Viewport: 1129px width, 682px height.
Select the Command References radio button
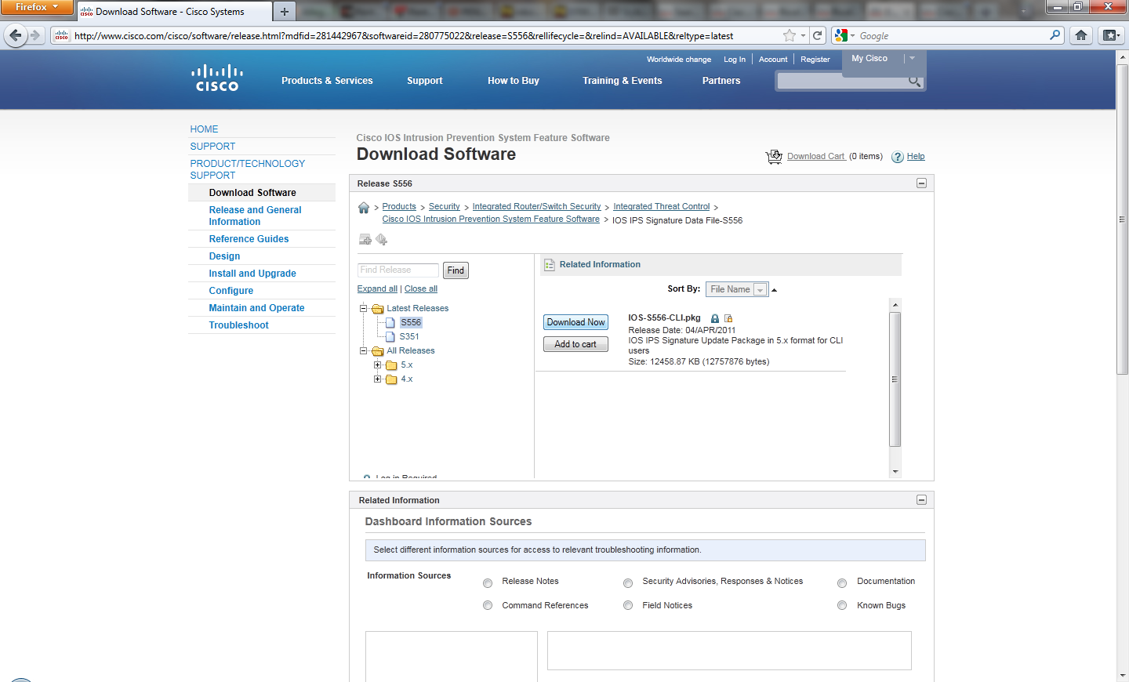click(488, 606)
